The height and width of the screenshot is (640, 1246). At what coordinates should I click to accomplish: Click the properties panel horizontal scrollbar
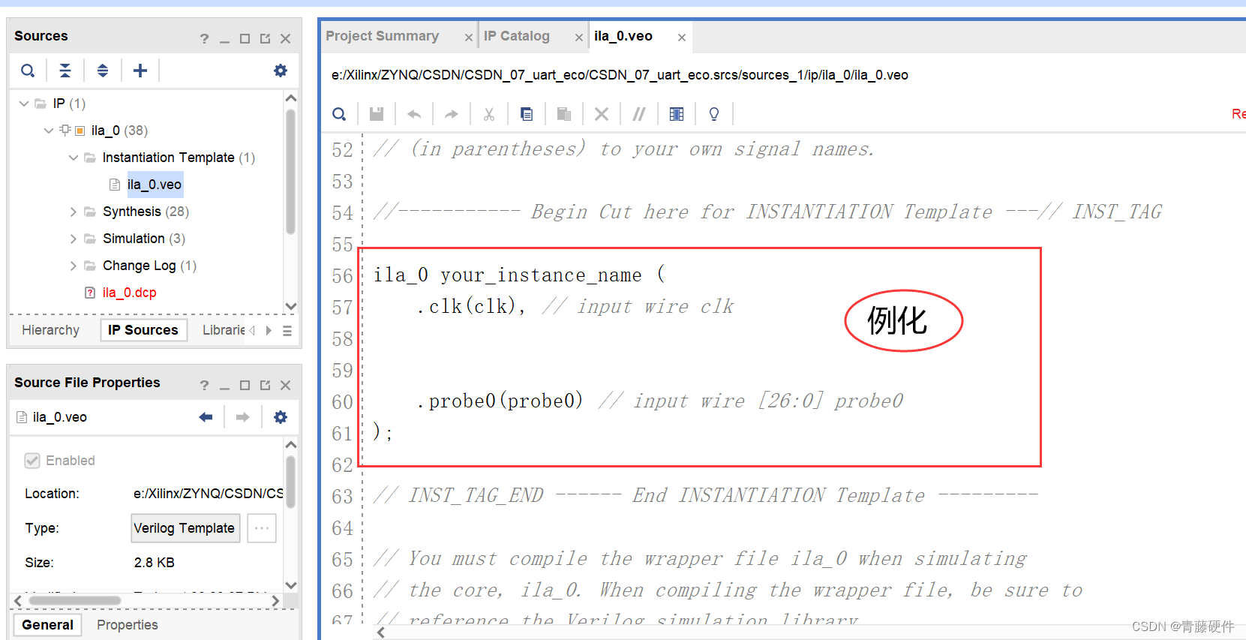pos(75,600)
